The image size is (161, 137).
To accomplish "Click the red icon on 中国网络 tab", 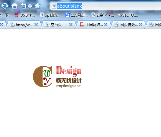I will pos(82,25).
